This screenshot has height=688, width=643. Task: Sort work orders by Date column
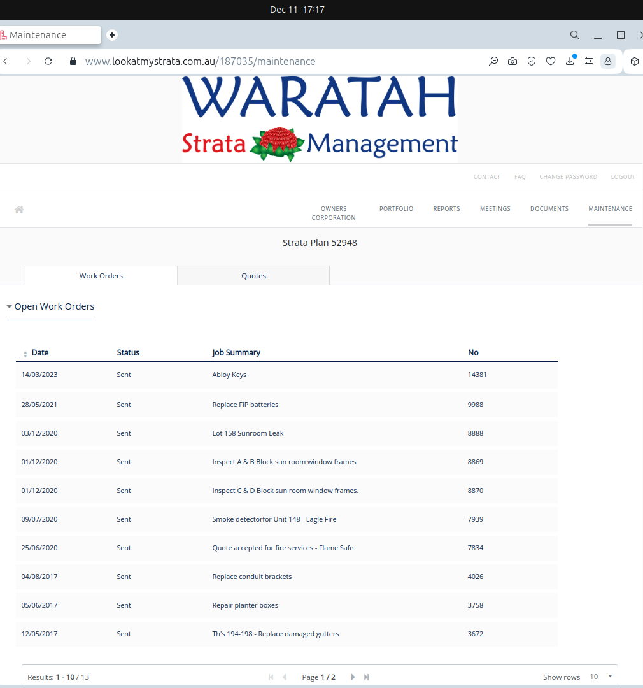[x=39, y=352]
